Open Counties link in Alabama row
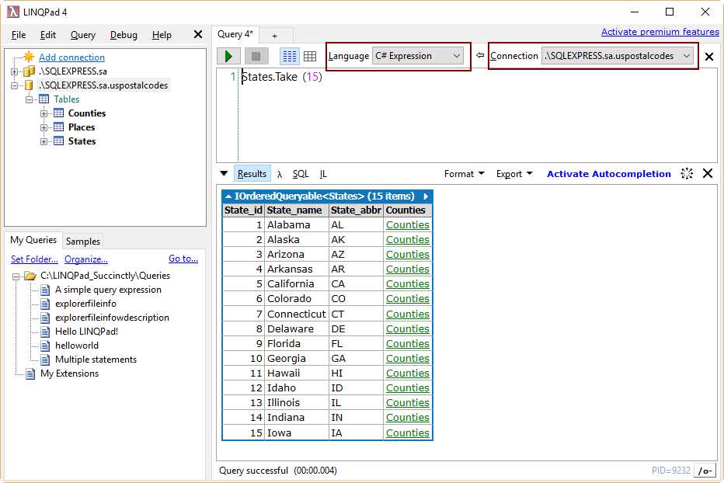Viewport: 724px width, 483px height. coord(408,225)
